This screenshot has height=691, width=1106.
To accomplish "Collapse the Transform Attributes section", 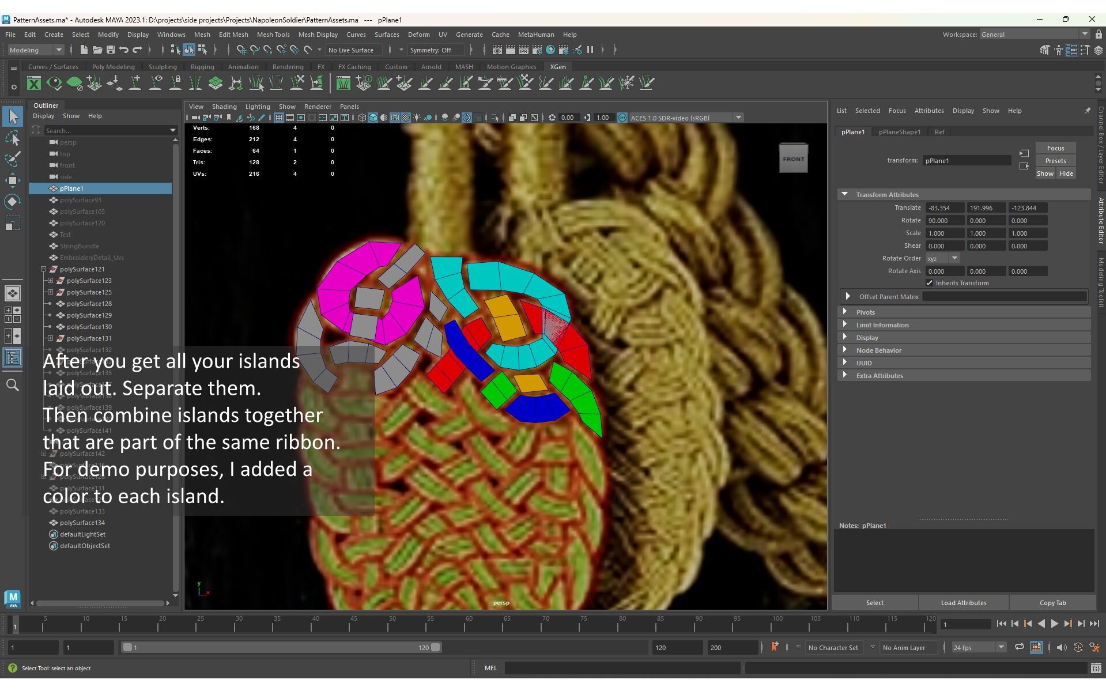I will point(845,194).
